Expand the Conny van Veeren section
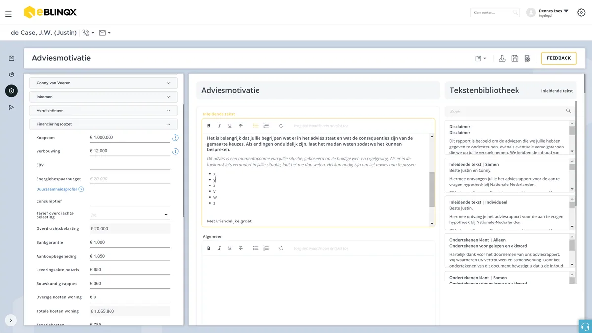Image resolution: width=592 pixels, height=333 pixels. pyautogui.click(x=103, y=83)
